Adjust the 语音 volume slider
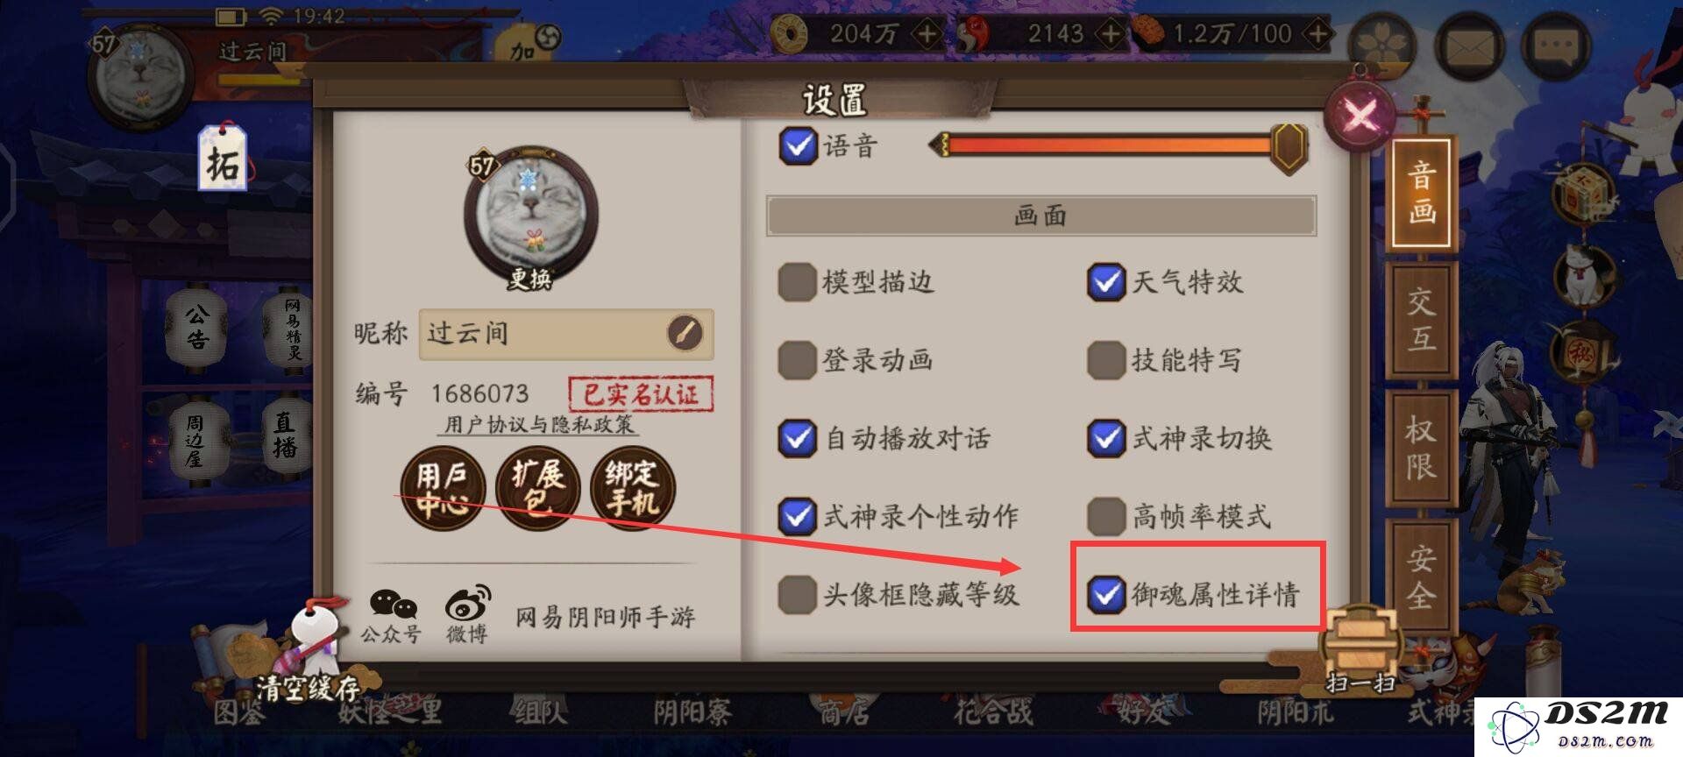Screen dimensions: 1683x757 [1118, 145]
